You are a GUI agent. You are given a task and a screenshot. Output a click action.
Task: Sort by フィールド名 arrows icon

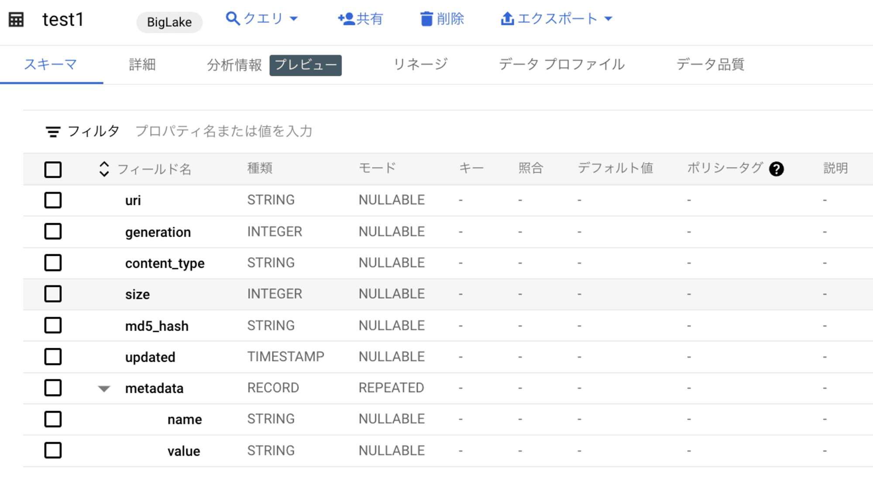(104, 169)
